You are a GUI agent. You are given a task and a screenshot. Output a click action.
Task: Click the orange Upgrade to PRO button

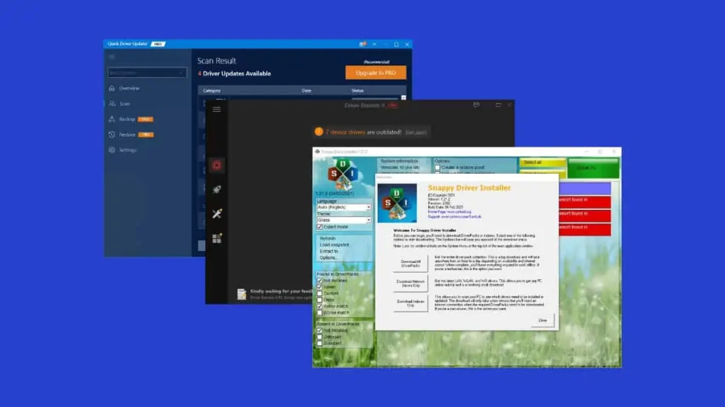coord(375,73)
